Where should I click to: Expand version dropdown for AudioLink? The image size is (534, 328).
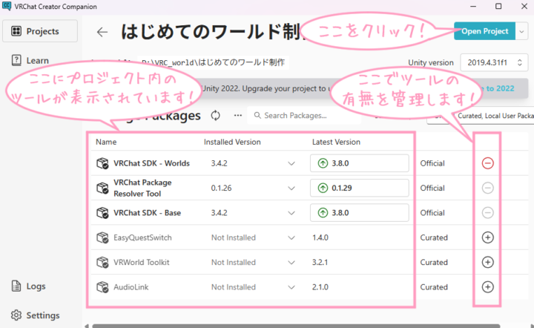291,287
